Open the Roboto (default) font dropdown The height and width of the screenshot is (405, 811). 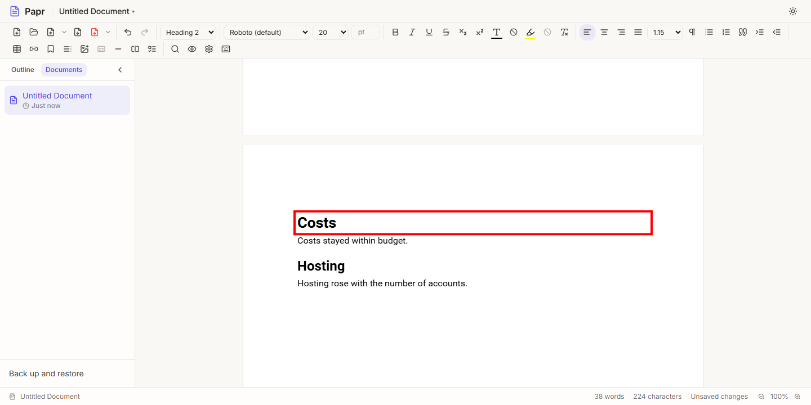(267, 32)
